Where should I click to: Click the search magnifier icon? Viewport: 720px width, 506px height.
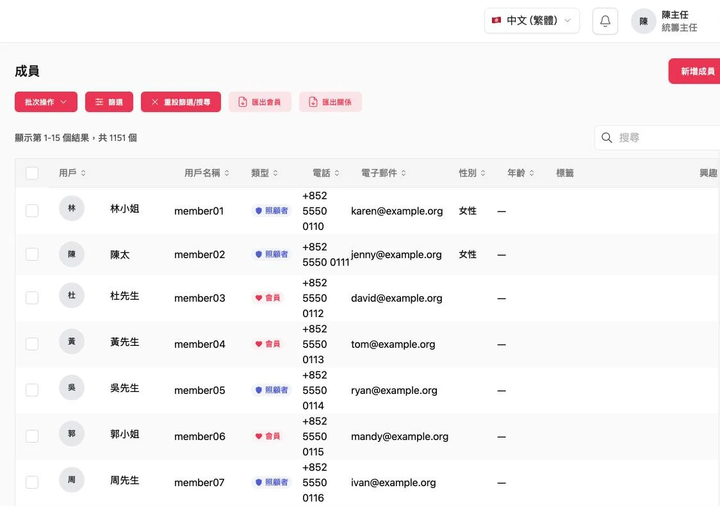pyautogui.click(x=607, y=138)
